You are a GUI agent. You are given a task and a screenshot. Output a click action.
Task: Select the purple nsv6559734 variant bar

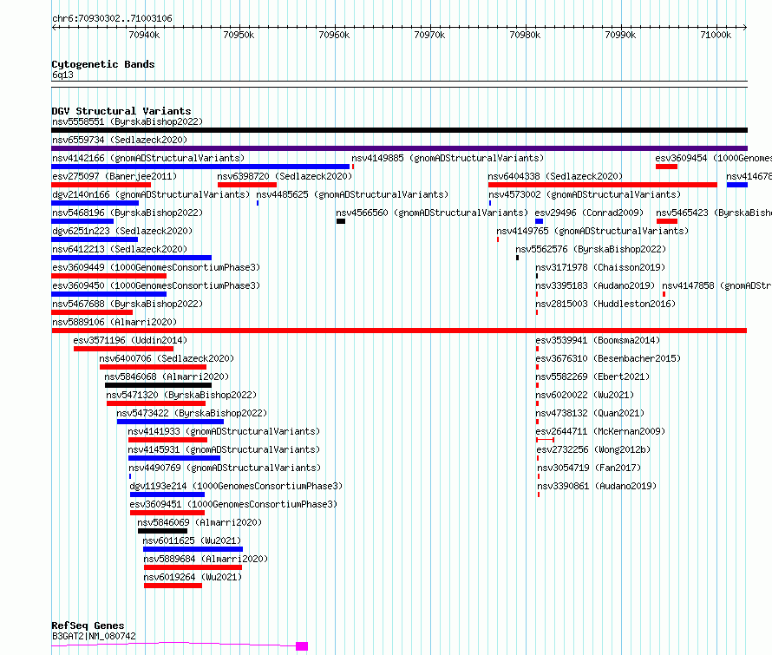click(x=399, y=148)
